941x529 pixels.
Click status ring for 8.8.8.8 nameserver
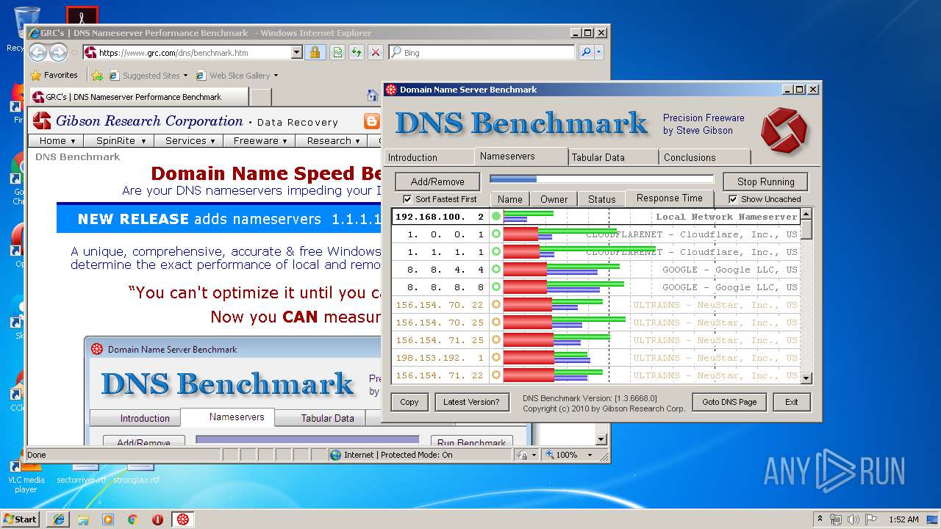pyautogui.click(x=496, y=287)
